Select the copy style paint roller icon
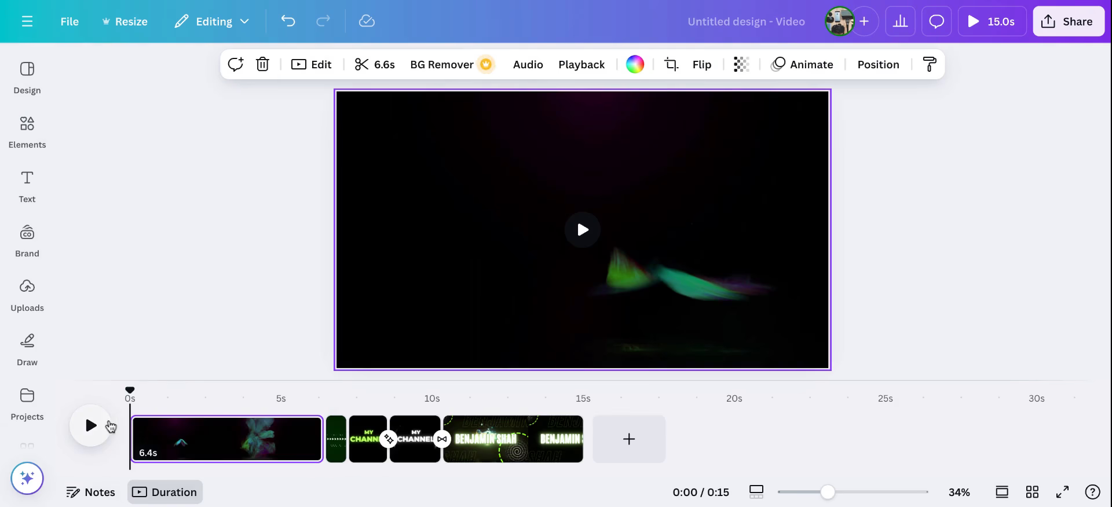The height and width of the screenshot is (507, 1112). pyautogui.click(x=929, y=64)
